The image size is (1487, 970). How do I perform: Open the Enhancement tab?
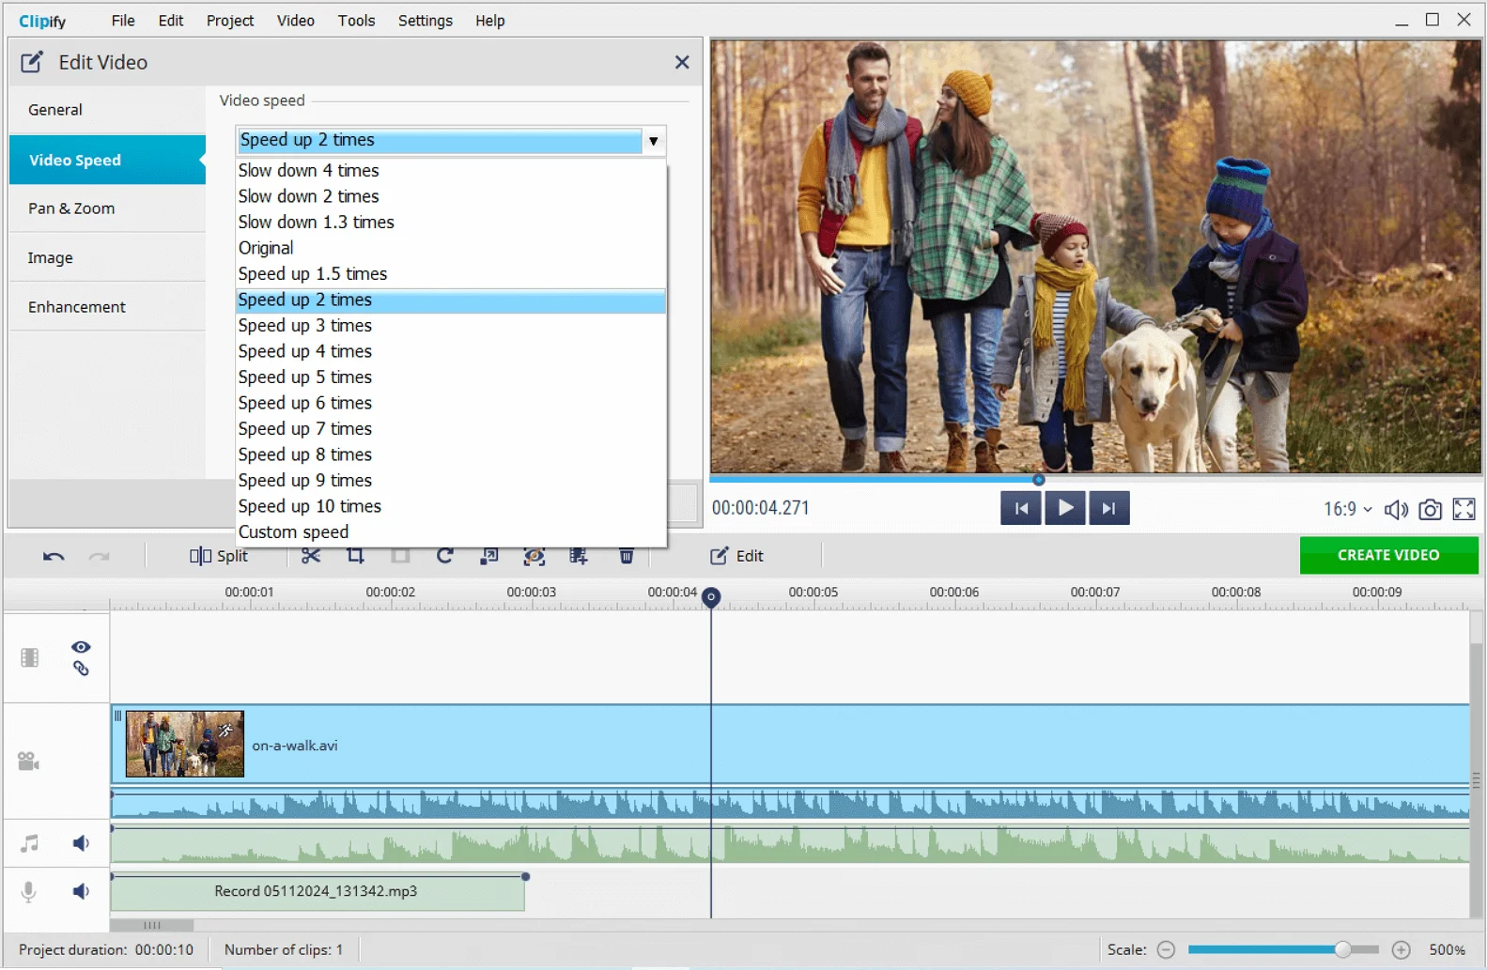click(x=107, y=307)
